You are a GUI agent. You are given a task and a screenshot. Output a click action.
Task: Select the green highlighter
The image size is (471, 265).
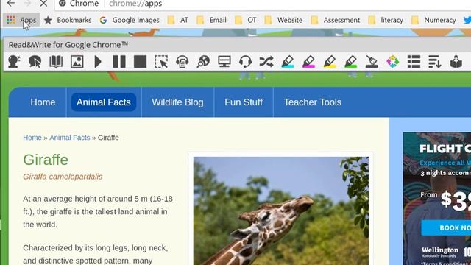[350, 62]
